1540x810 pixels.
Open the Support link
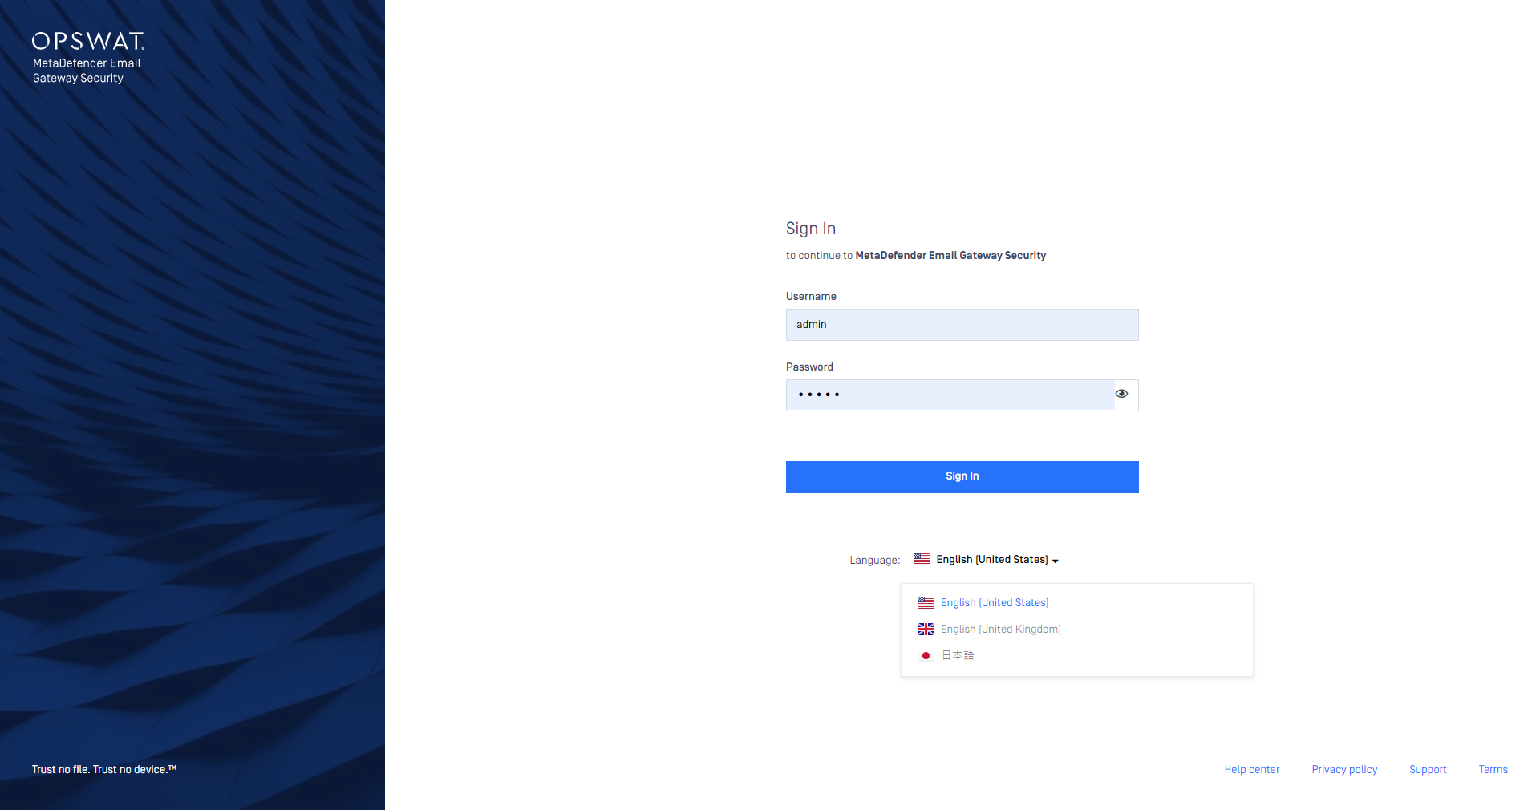point(1428,770)
